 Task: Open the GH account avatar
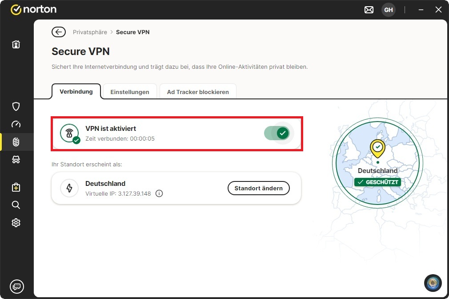[x=388, y=10]
